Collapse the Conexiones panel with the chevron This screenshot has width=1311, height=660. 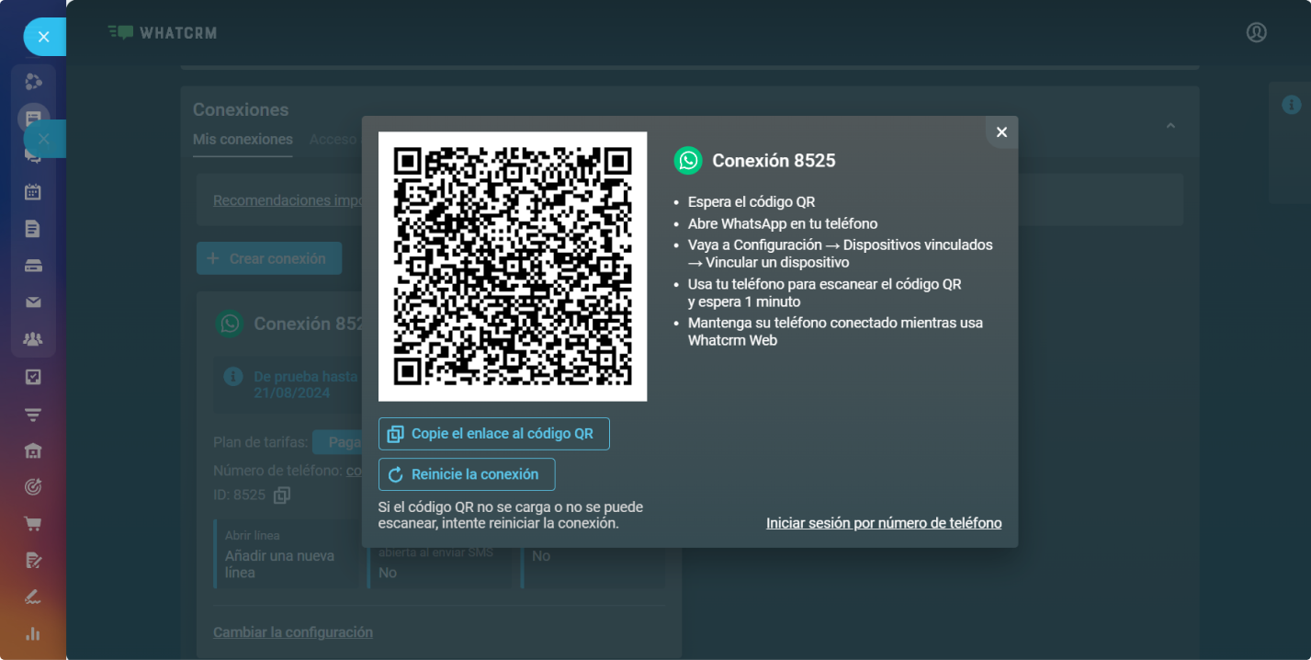coord(1170,126)
